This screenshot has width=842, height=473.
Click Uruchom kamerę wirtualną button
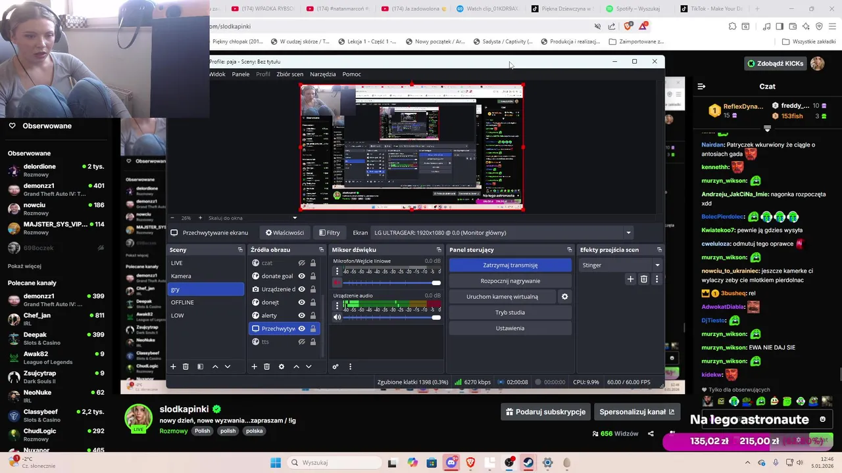click(502, 296)
